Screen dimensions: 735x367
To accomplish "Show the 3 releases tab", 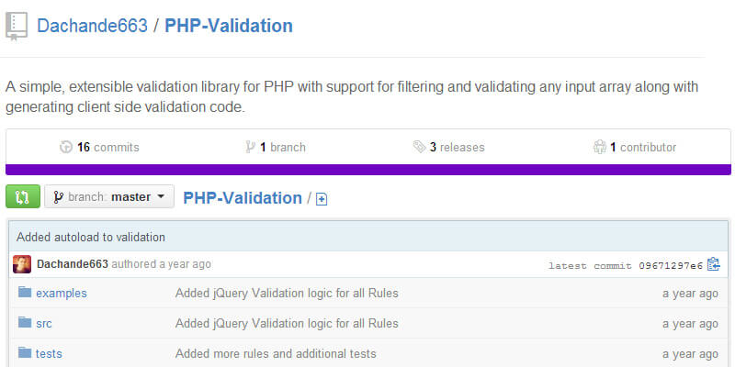I will point(448,147).
